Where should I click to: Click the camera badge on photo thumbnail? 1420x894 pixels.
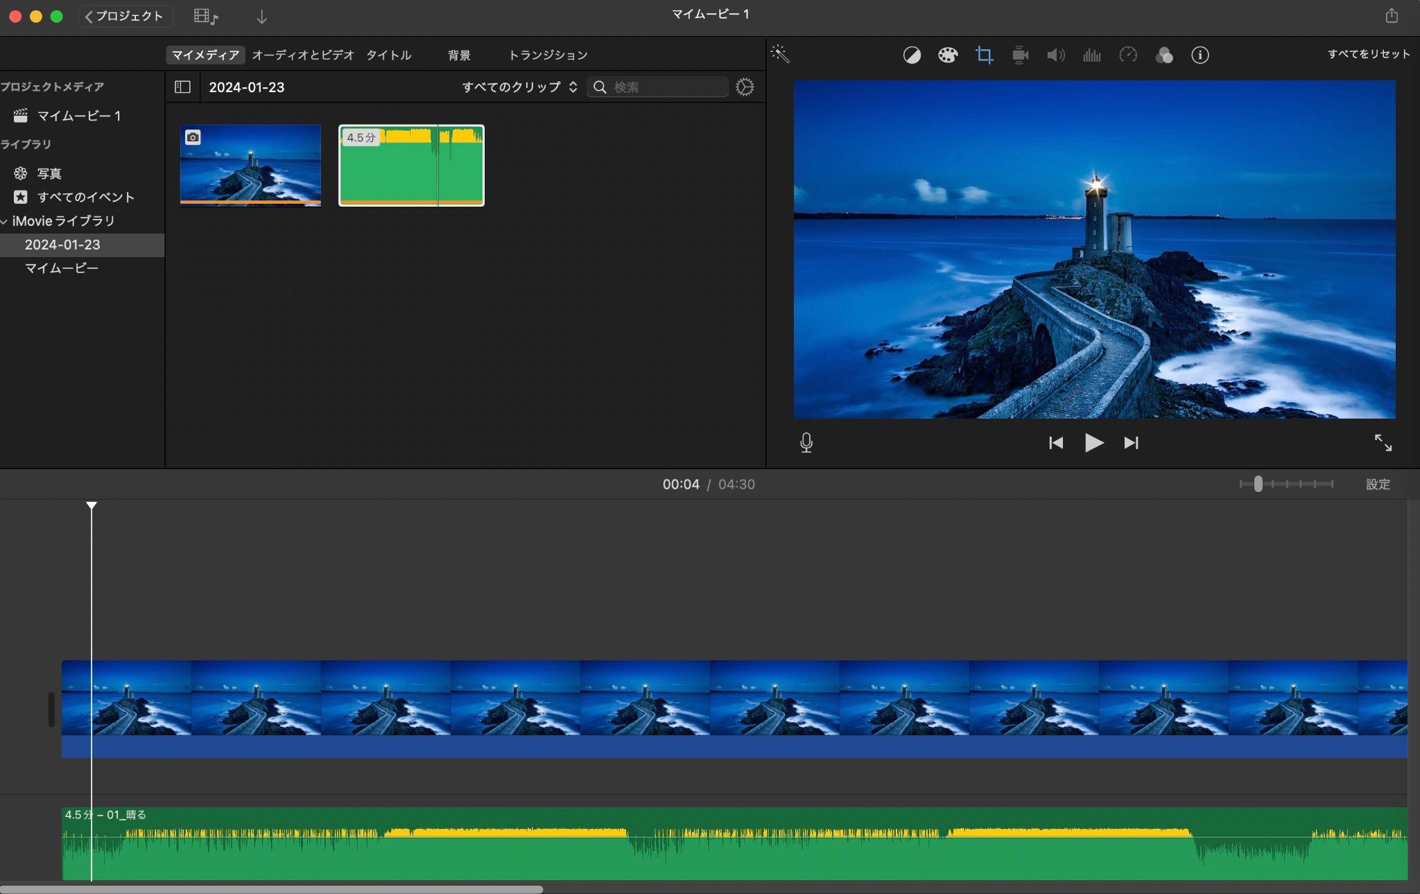pos(193,137)
